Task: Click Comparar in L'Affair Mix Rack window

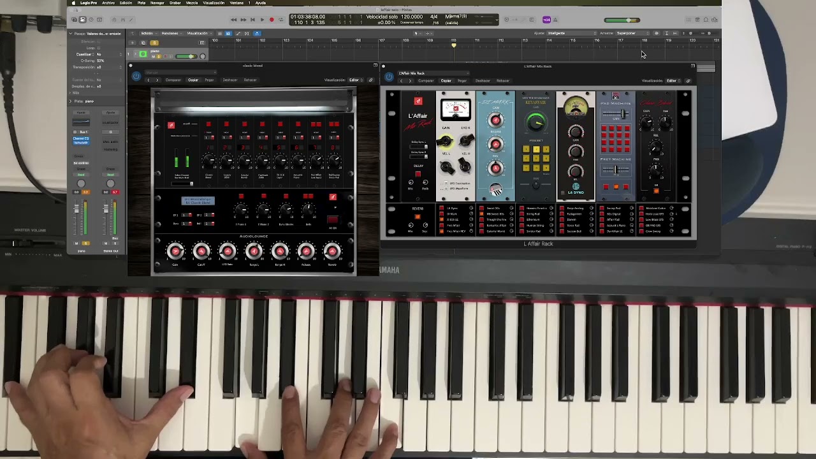Action: click(x=426, y=80)
